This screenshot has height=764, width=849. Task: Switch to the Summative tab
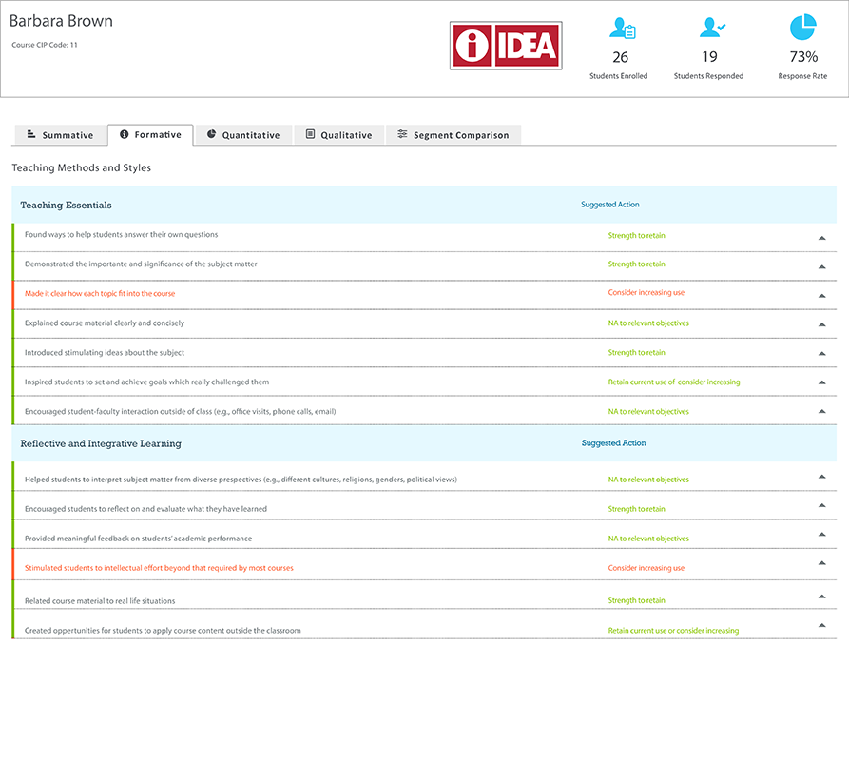tap(59, 135)
